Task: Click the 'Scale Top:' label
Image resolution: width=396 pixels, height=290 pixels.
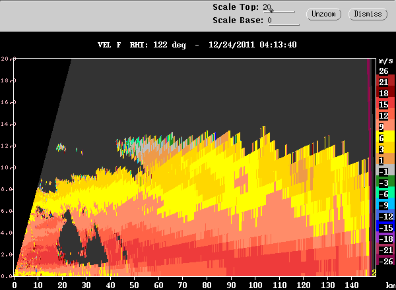Action: (236, 7)
